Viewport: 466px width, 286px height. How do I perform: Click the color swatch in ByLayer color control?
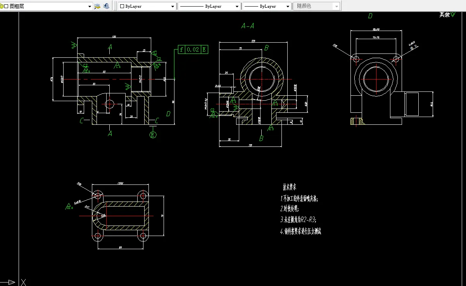click(x=122, y=7)
